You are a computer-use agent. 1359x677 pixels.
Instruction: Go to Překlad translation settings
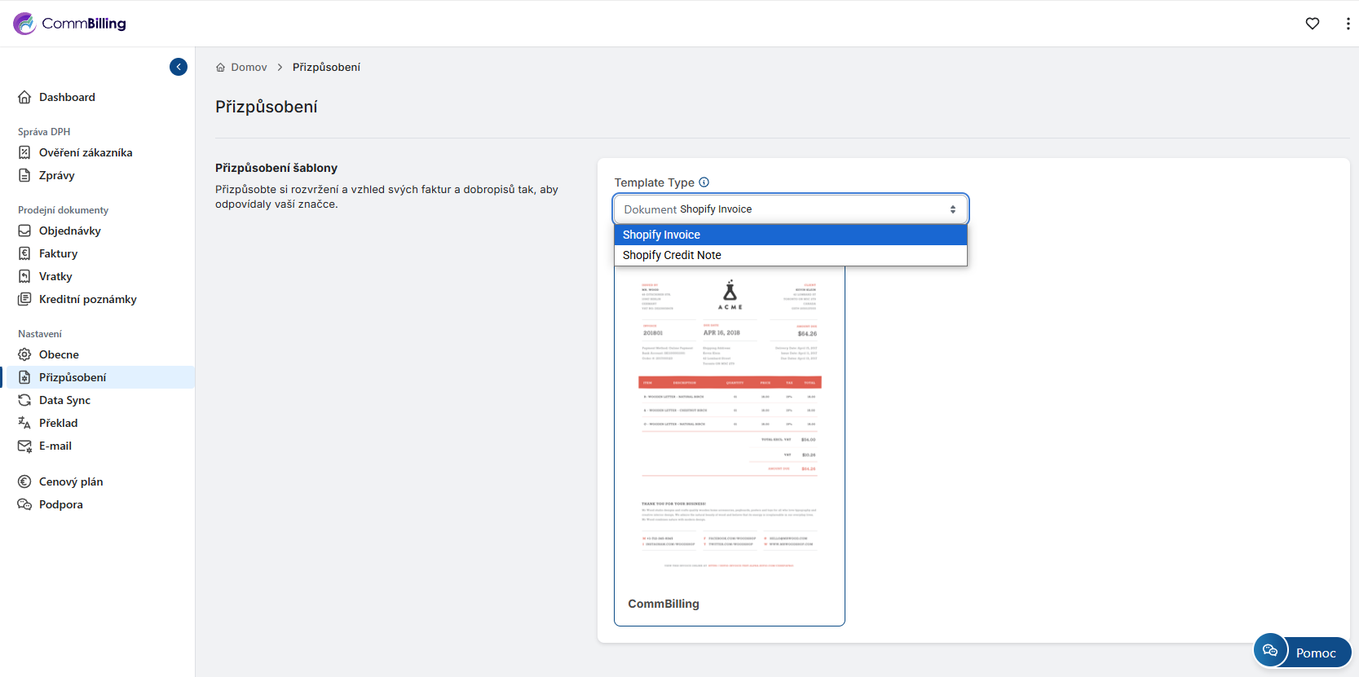point(58,423)
